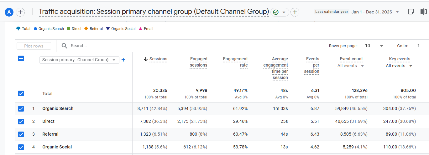429x155 pixels.
Task: Click the compare columns icon at top right
Action: point(423,12)
